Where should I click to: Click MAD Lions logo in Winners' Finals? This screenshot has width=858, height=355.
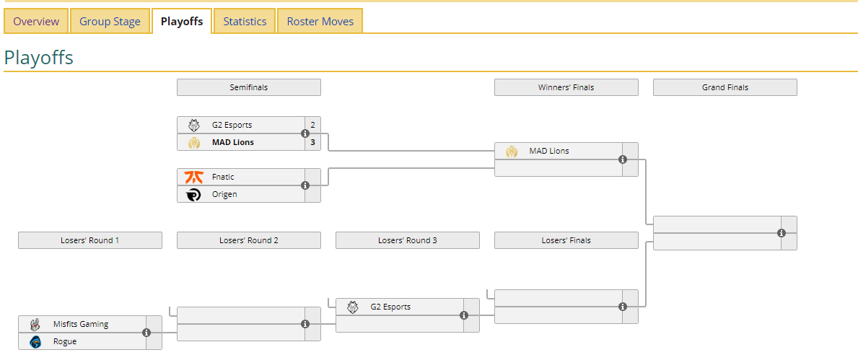pyautogui.click(x=511, y=151)
